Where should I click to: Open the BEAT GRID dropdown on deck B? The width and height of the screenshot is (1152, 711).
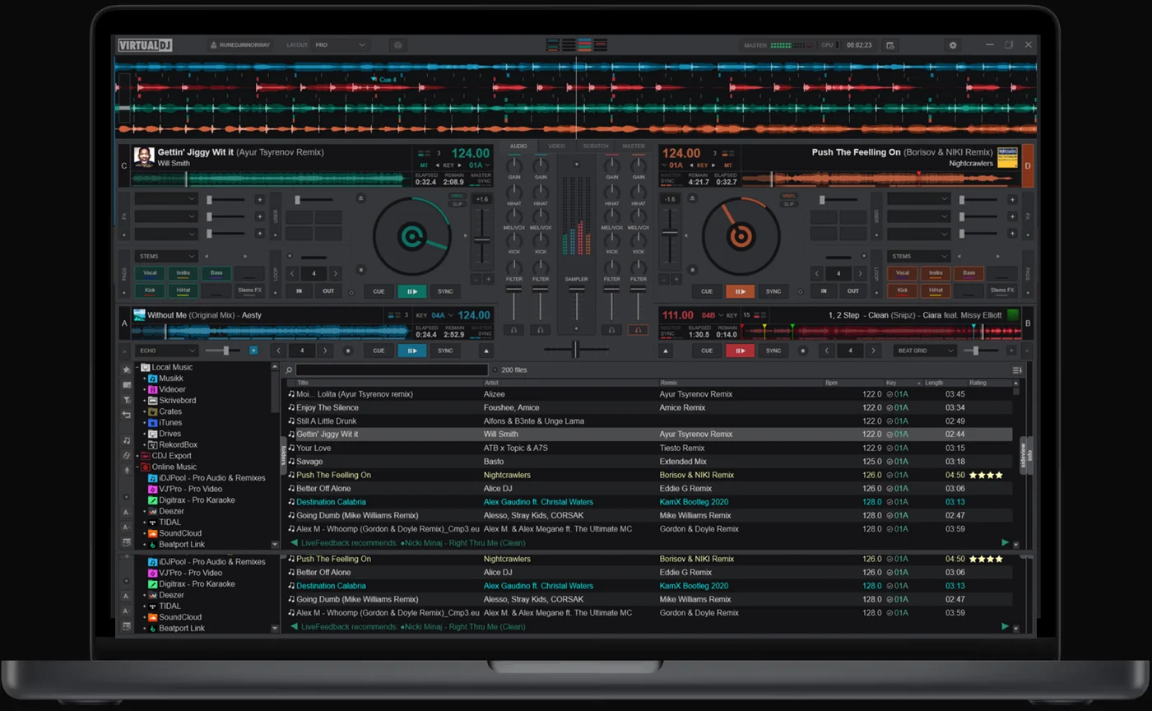tap(925, 351)
